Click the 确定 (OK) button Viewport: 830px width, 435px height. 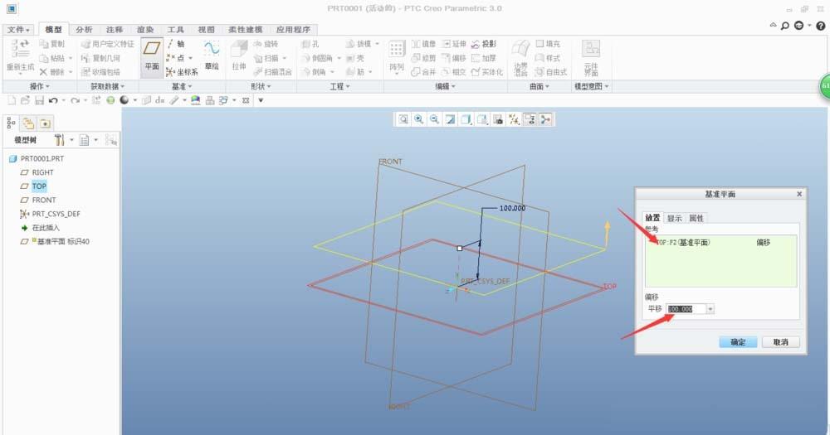[738, 342]
